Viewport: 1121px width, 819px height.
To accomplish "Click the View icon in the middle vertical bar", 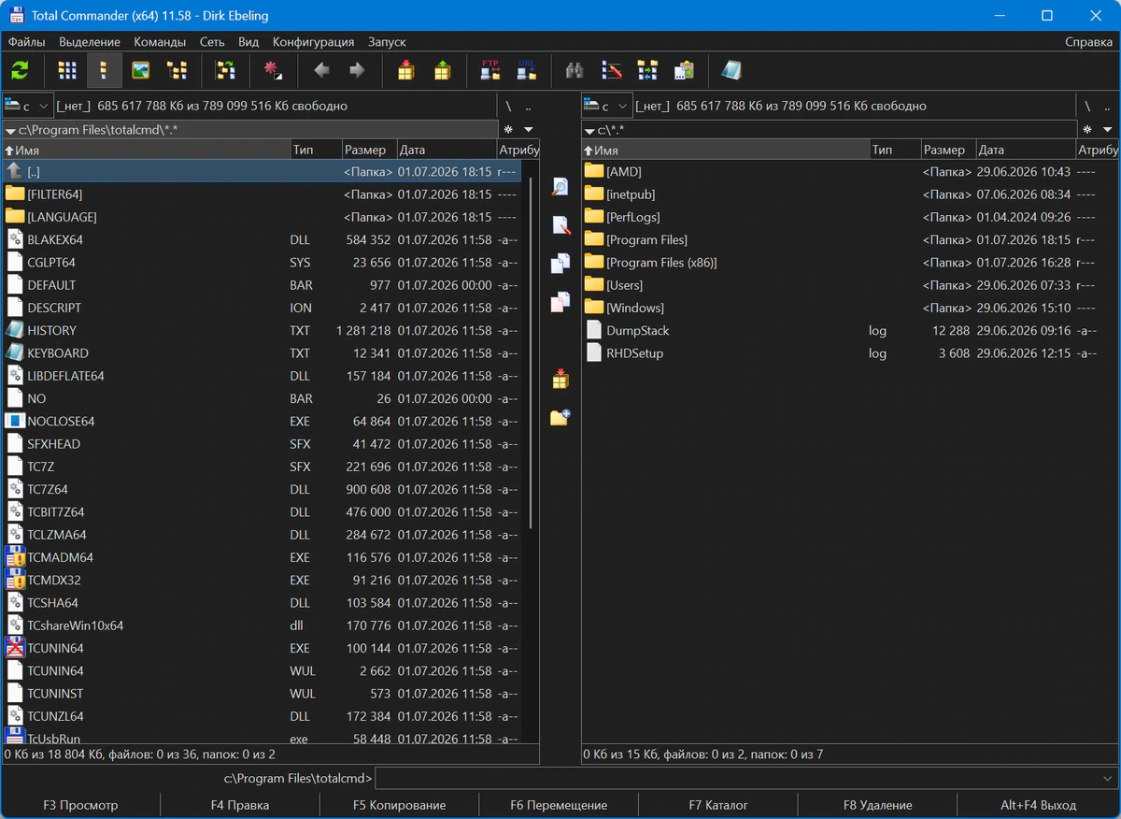I will point(560,187).
